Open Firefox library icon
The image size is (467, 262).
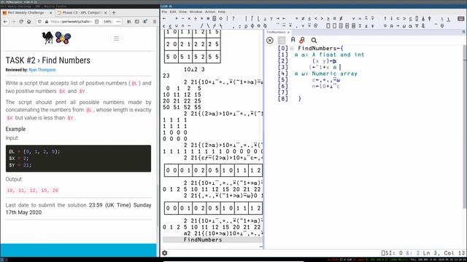pos(129,22)
